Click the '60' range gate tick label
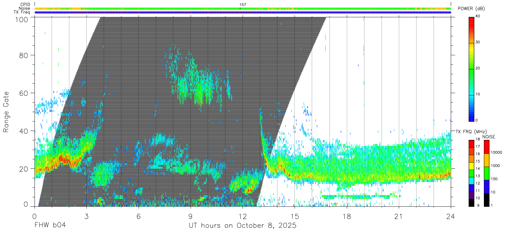Viewport: 507px width, 234px height. tap(23, 93)
